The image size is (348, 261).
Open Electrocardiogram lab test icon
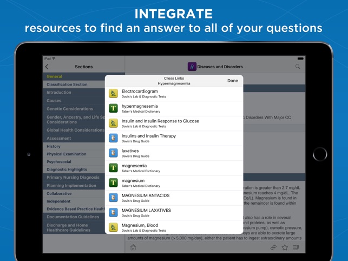click(x=113, y=94)
